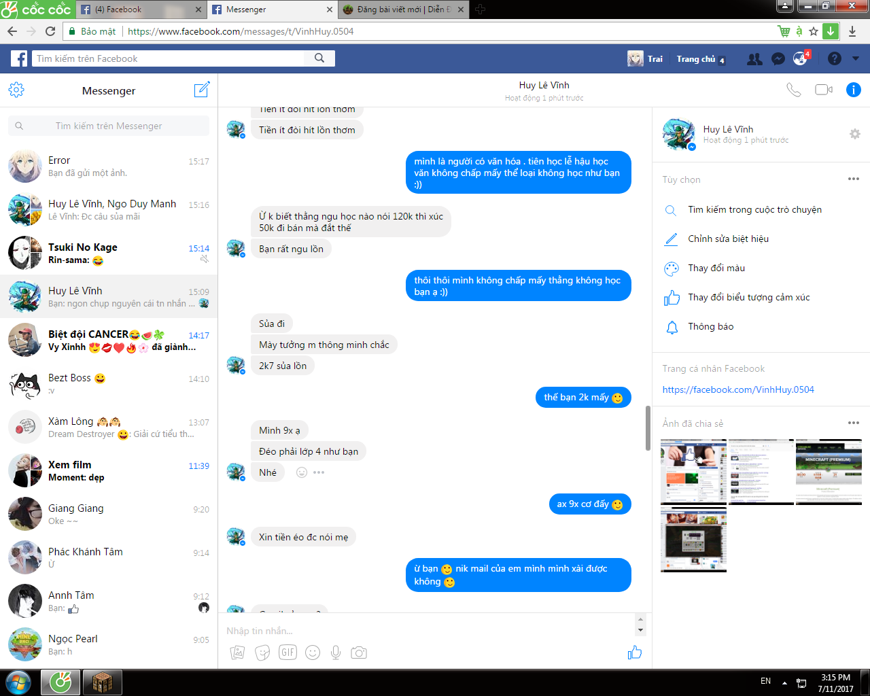React to the "Nhé" message
Viewport: 870px width, 696px height.
click(302, 472)
